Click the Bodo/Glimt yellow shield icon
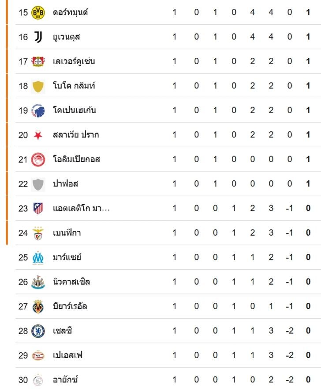 click(x=38, y=86)
